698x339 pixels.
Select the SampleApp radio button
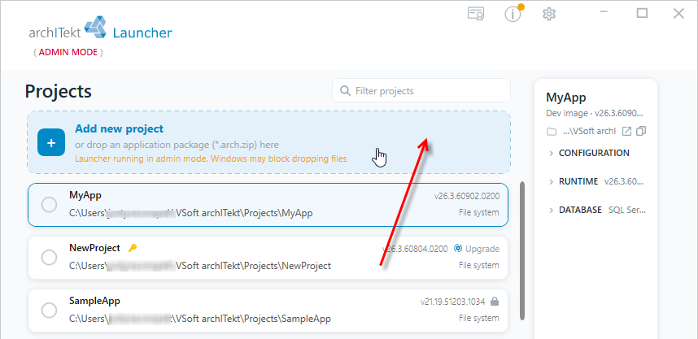[x=49, y=310]
